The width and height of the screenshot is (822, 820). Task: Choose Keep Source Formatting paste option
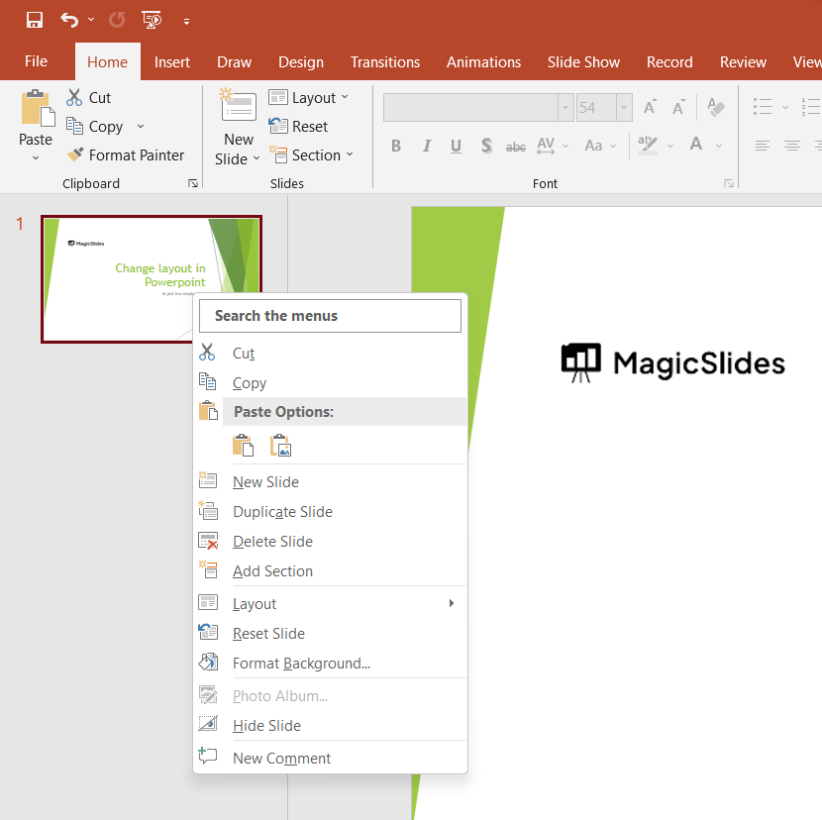[243, 446]
